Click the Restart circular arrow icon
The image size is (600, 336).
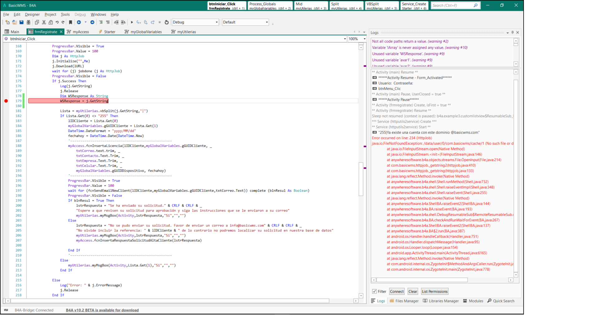point(167,22)
